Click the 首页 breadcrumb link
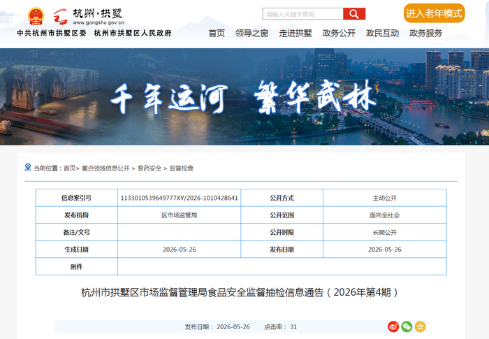Screen dimensions: 489x339 tap(70, 168)
